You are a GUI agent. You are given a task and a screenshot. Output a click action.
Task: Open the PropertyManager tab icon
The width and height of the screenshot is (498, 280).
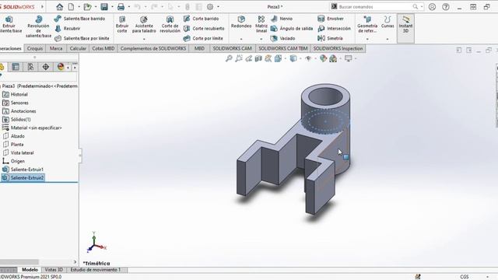pos(16,67)
